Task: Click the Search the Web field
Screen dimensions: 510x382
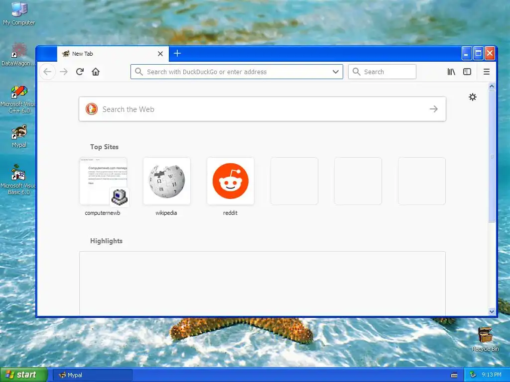Action: [262, 109]
